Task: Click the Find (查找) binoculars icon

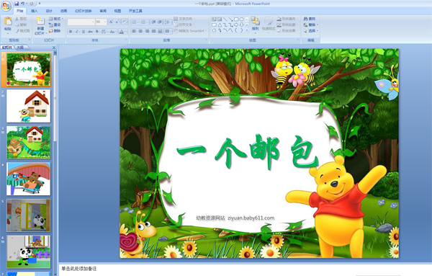Action: coord(305,19)
